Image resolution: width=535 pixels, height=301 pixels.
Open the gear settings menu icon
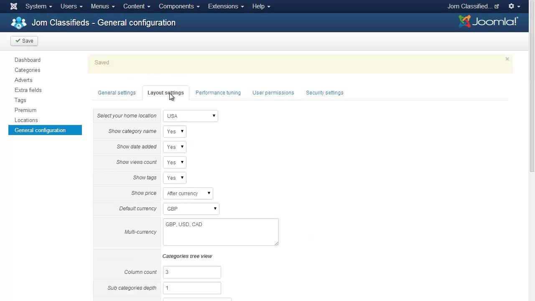[x=514, y=6]
